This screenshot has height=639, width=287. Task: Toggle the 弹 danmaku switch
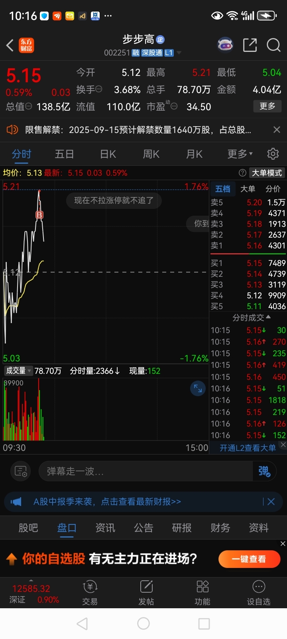pyautogui.click(x=264, y=471)
